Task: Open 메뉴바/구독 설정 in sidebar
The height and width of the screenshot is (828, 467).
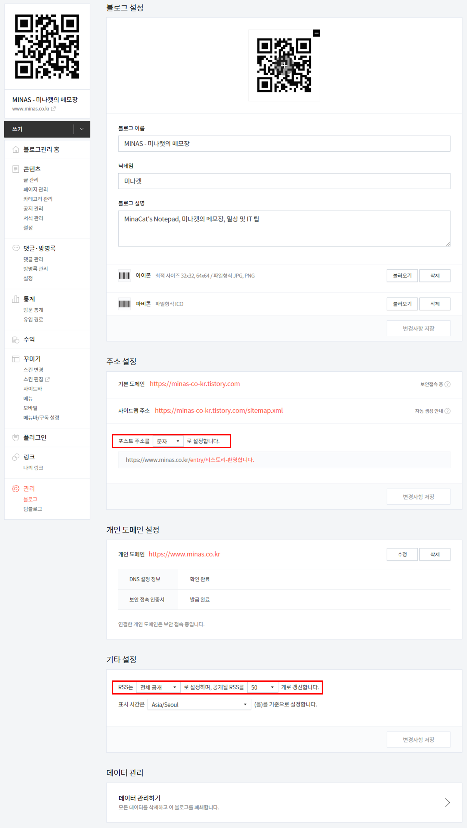Action: pyautogui.click(x=41, y=418)
